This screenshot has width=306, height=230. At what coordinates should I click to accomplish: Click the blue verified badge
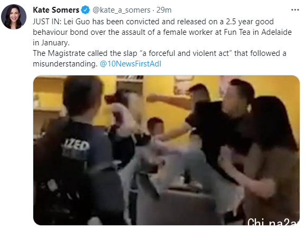pos(85,10)
